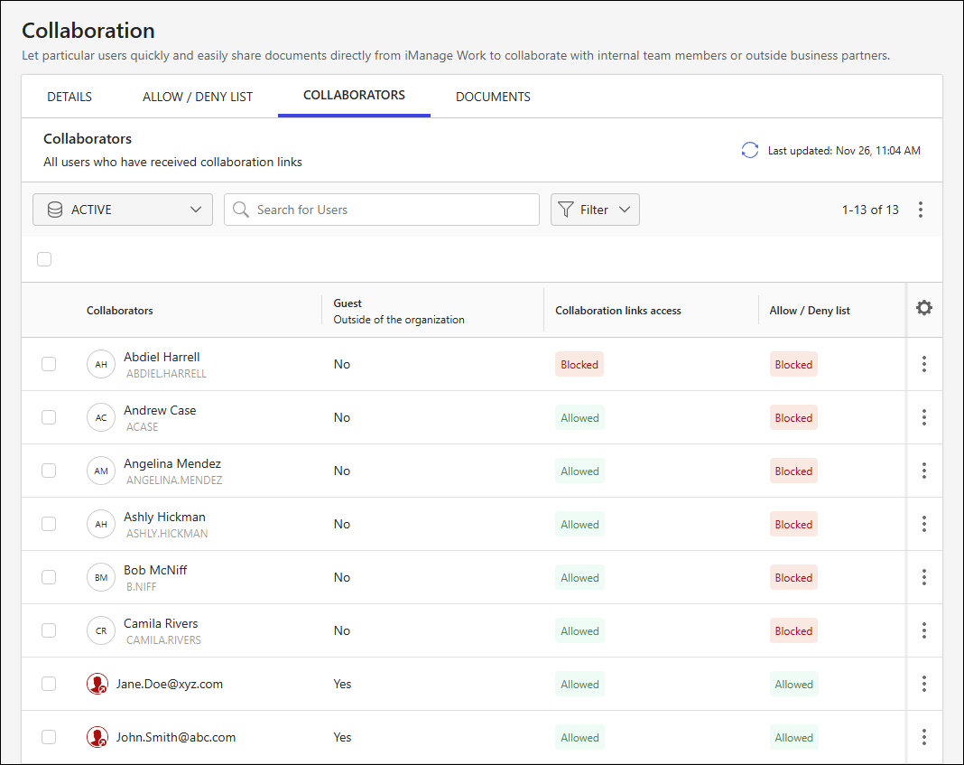Open the actions menu for Camila Rivers

click(923, 630)
